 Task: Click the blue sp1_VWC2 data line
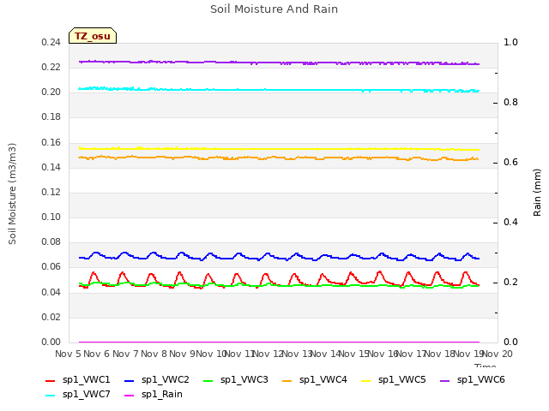pos(279,259)
